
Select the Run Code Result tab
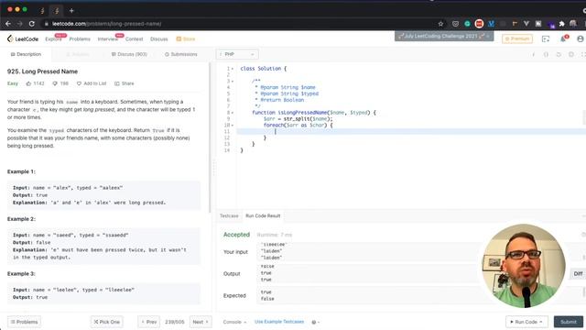pyautogui.click(x=263, y=216)
